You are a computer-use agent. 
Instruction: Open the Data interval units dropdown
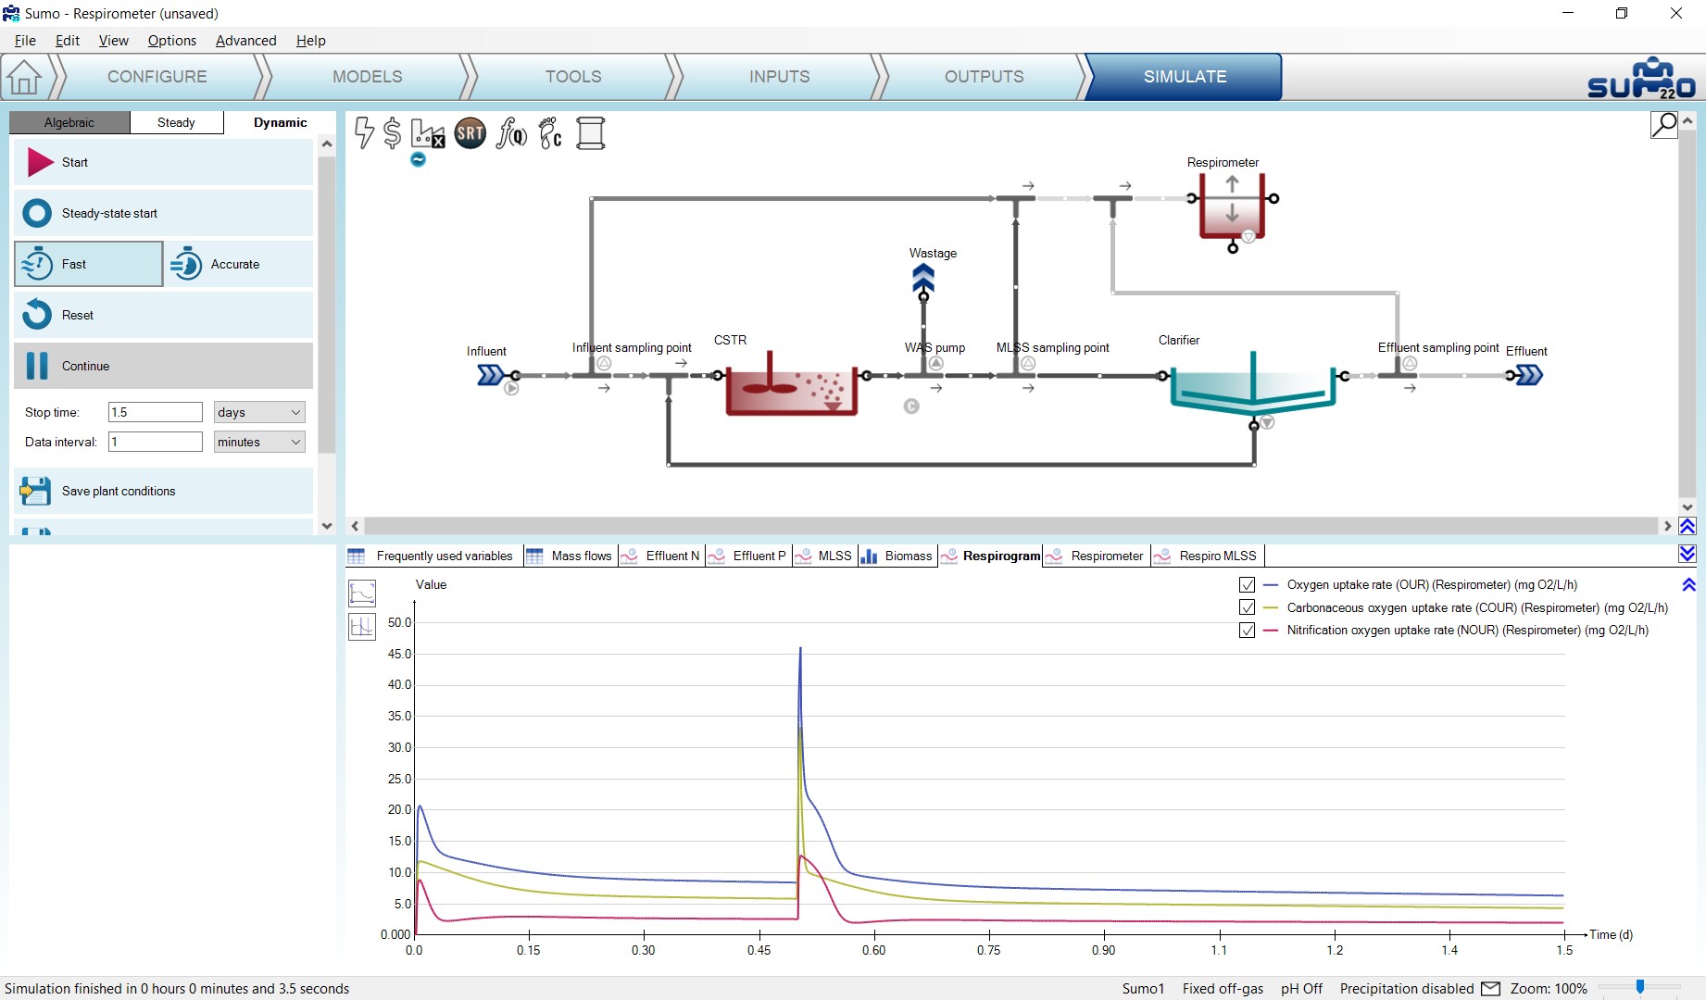tap(259, 442)
